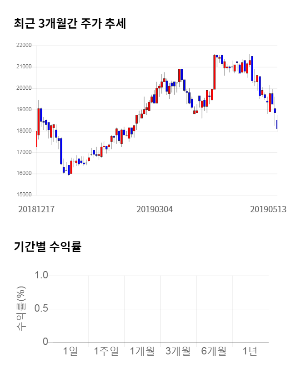This screenshot has height=369, width=291.
Task: Select the 1년 period label
Action: coord(250,351)
